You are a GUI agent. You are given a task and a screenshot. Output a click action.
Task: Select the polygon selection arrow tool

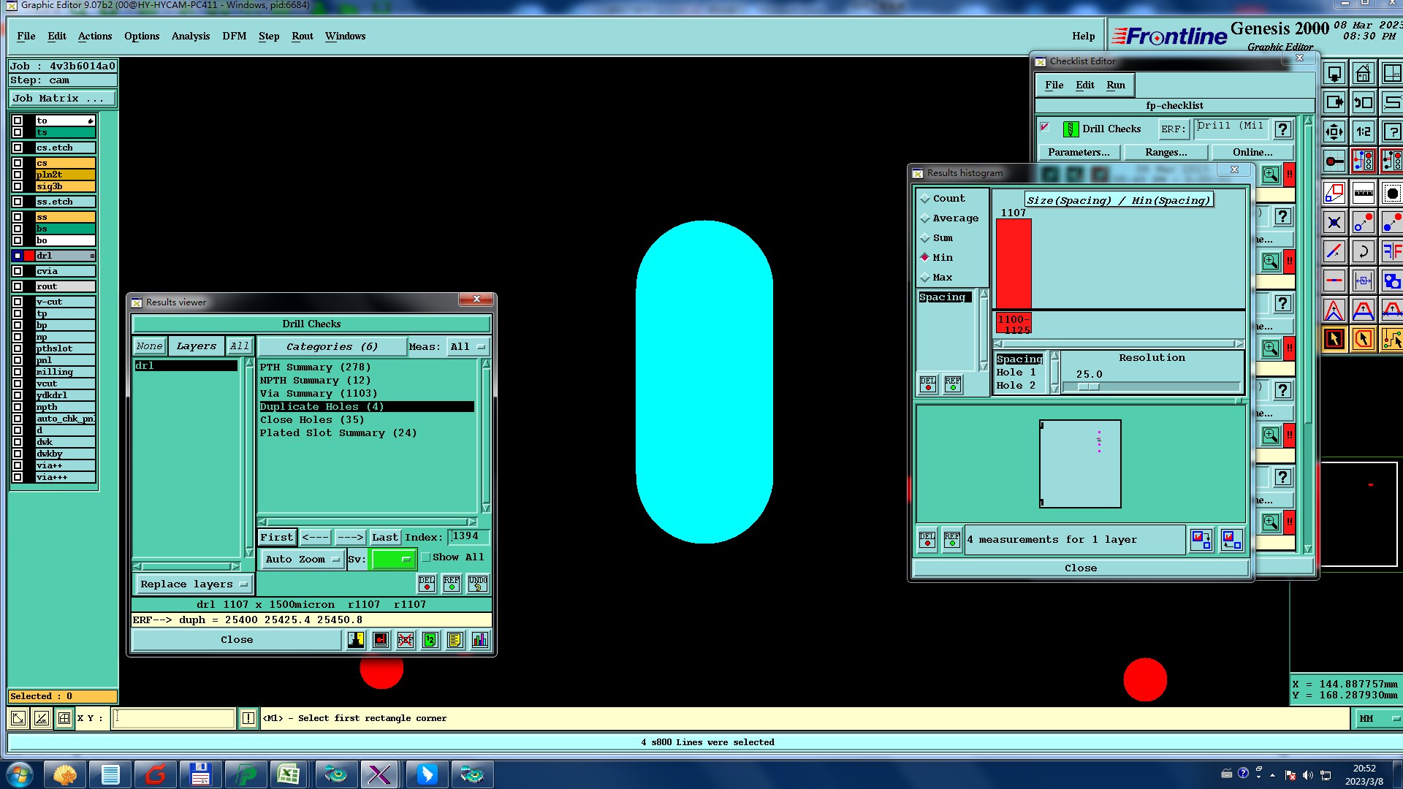pyautogui.click(x=1364, y=339)
